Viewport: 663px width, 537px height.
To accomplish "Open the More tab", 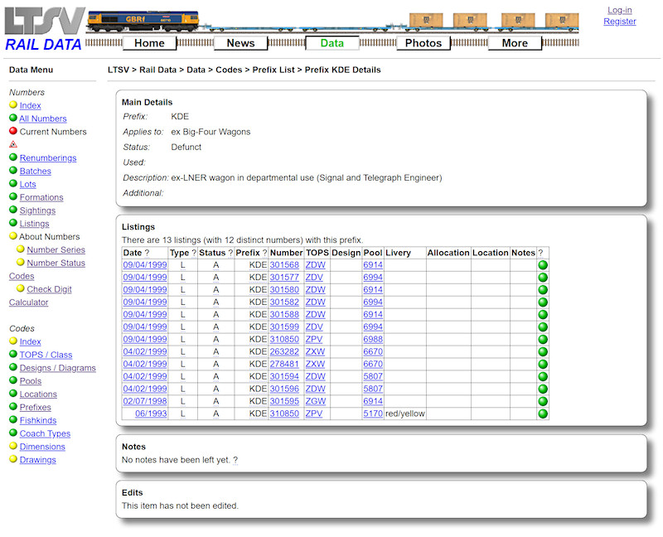I will [515, 42].
